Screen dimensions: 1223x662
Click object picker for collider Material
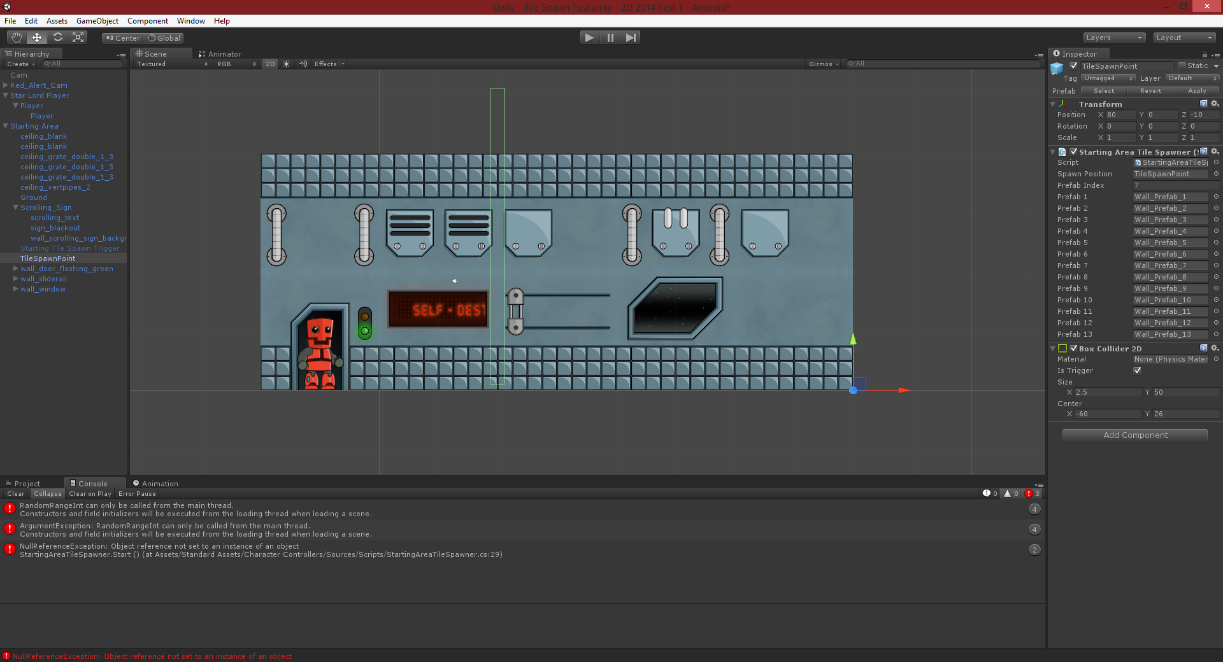1216,359
